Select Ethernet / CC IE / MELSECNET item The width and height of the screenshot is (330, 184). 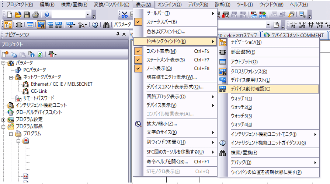[x=62, y=84]
